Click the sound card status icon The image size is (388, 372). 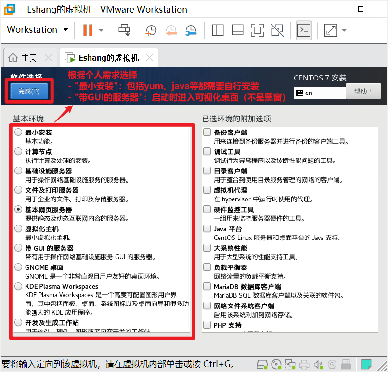pos(318,364)
